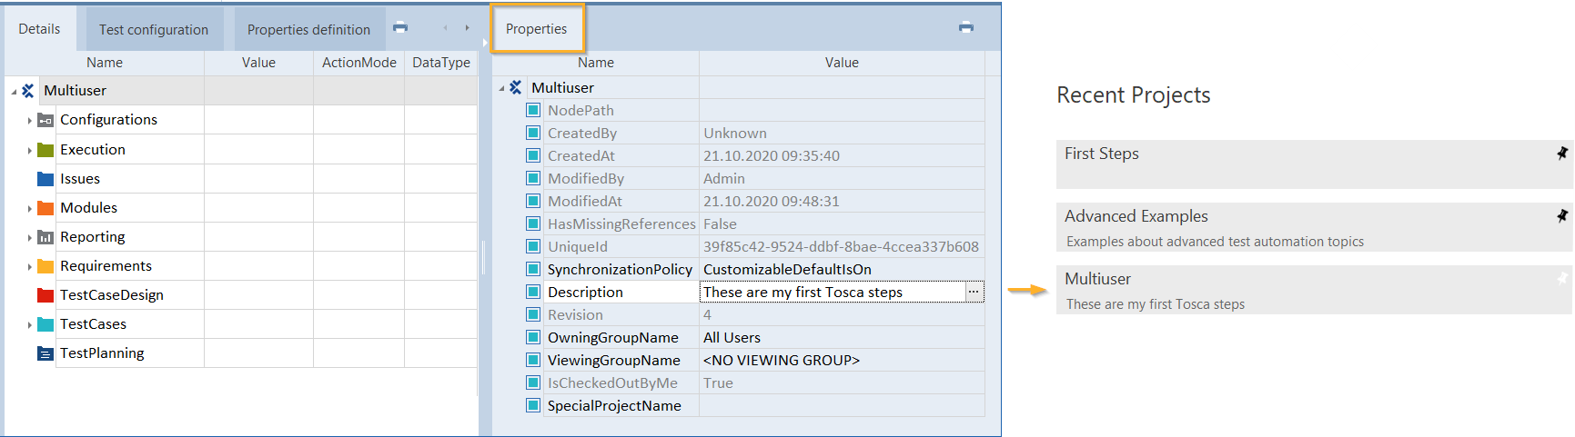
Task: Click the OwningGroupName property square icon
Action: [533, 338]
